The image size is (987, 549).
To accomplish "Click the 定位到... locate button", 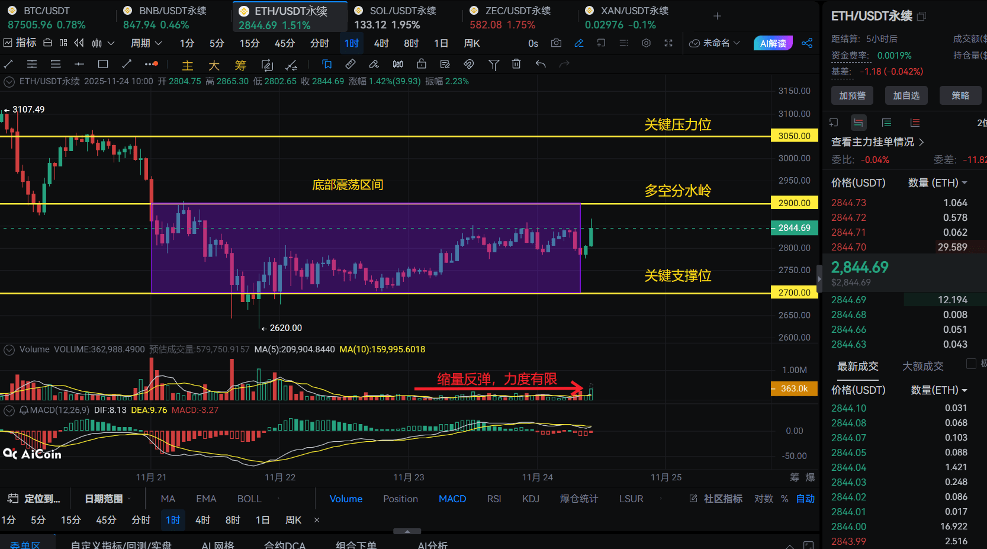I will (x=34, y=499).
